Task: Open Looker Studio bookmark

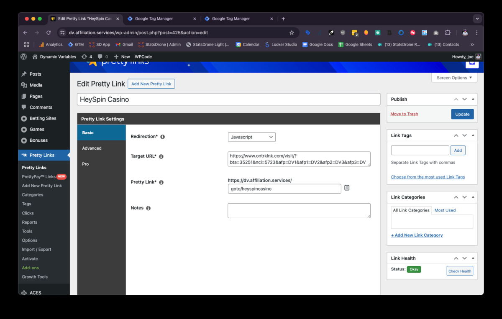Action: pyautogui.click(x=281, y=44)
